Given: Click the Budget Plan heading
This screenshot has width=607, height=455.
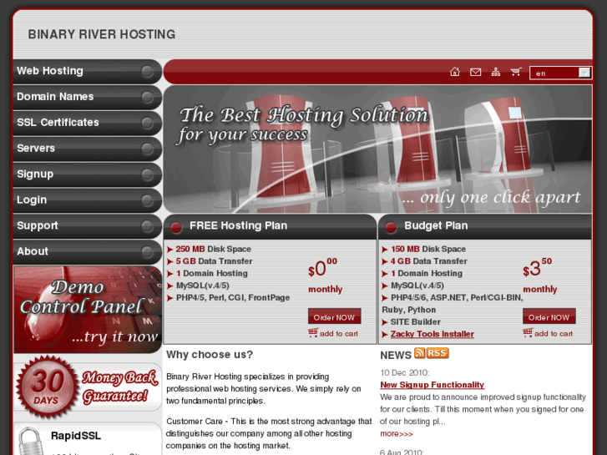Looking at the screenshot, I should pos(436,225).
